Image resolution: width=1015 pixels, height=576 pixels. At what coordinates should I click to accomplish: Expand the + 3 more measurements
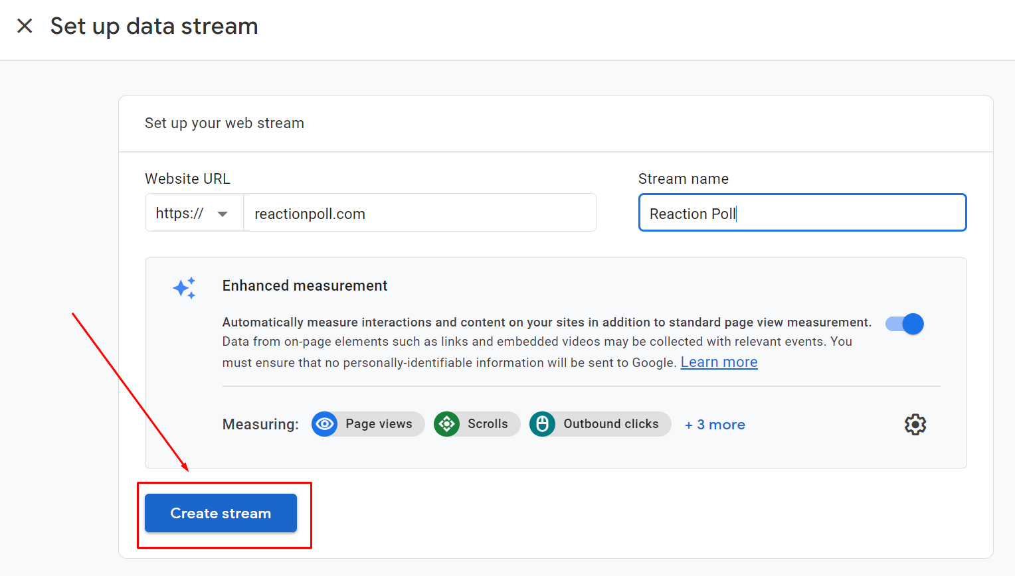point(715,425)
